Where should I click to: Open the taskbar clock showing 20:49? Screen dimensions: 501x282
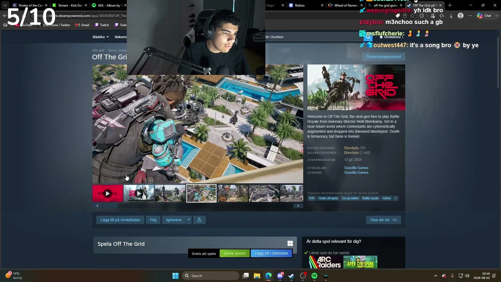click(481, 276)
